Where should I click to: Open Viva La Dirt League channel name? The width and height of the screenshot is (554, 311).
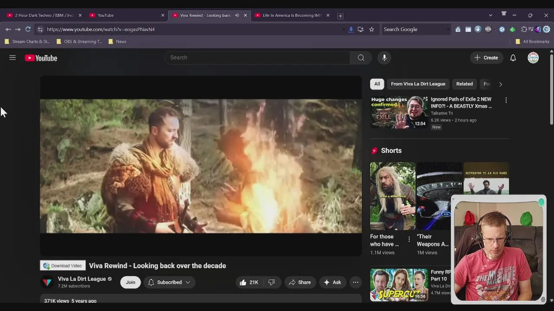tap(82, 279)
